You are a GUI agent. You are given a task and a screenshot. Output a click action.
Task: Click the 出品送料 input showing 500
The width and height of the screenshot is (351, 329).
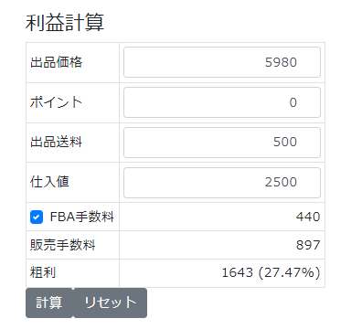coord(222,143)
